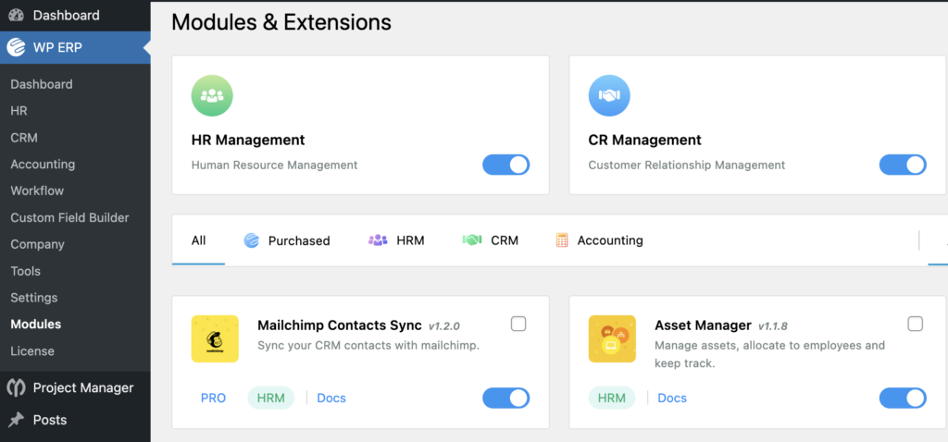This screenshot has height=442, width=948.
Task: Click the Asset Manager yellow icon
Action: 612,338
